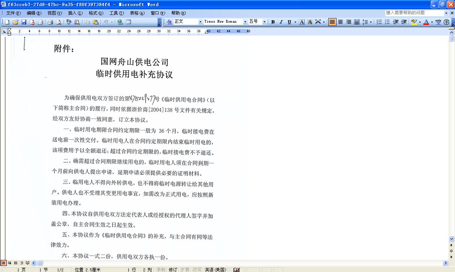Screen dimensions: 455x272
Task: Switch to Reading layout view
Action: (x=27, y=263)
